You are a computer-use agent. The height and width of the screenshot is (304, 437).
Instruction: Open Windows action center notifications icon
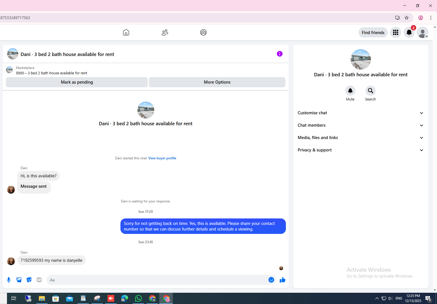[428, 299]
